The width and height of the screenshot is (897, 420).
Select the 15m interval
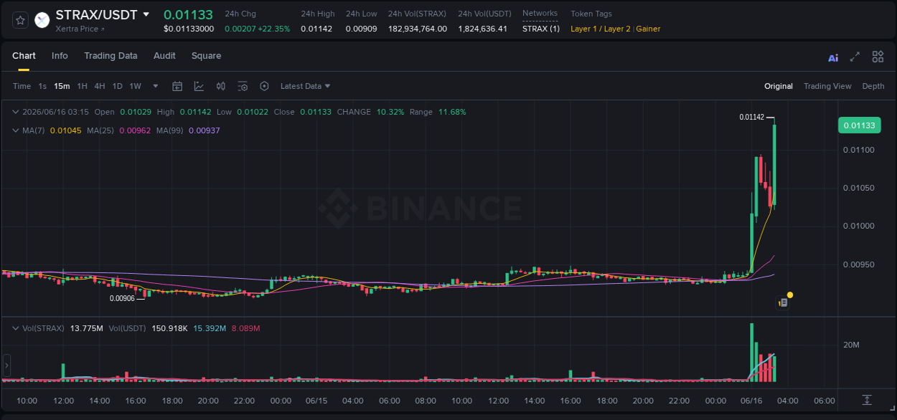coord(62,86)
